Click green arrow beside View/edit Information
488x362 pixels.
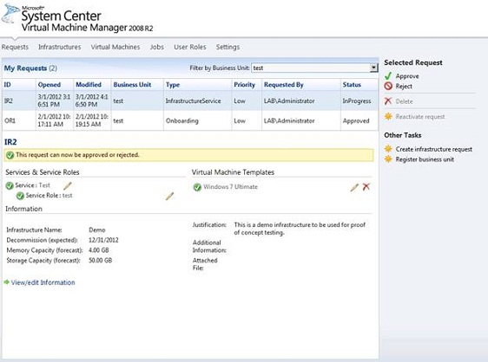pos(7,282)
